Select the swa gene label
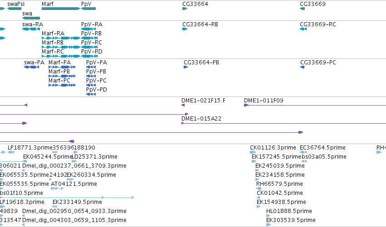386x227 pixels. (27, 14)
